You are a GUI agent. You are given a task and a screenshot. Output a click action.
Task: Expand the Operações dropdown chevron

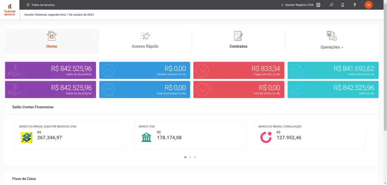point(342,47)
